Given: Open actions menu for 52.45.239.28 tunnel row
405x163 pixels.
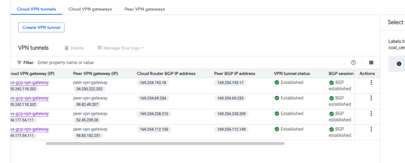Looking at the screenshot, I should (x=371, y=114).
